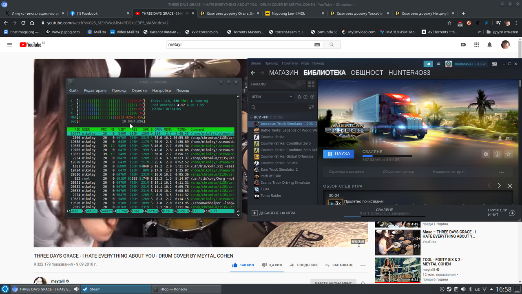
Task: Click the YouTube logo
Action: [31, 45]
